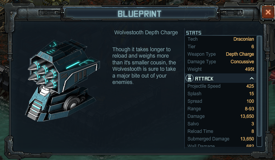Select the Weight 495t stat row
This screenshot has height=160, width=275.
tap(221, 69)
